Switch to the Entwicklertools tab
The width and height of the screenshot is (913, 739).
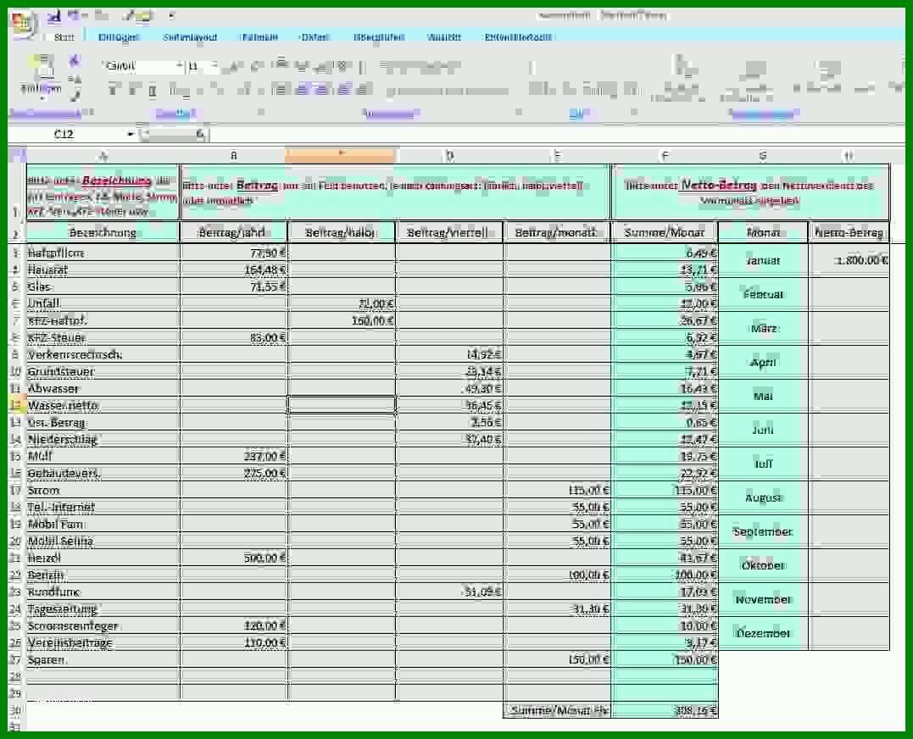[518, 37]
